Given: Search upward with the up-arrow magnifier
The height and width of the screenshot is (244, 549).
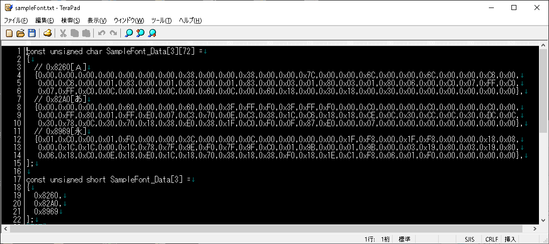Looking at the screenshot, I should [140, 33].
